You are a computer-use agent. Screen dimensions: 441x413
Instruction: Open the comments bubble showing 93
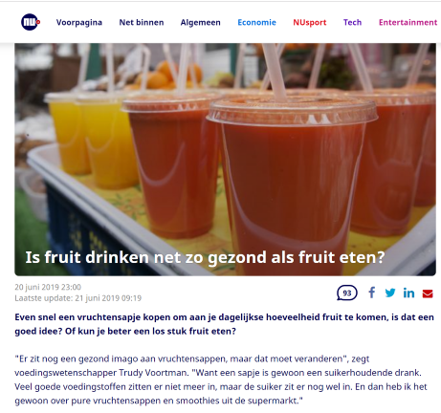pos(347,293)
